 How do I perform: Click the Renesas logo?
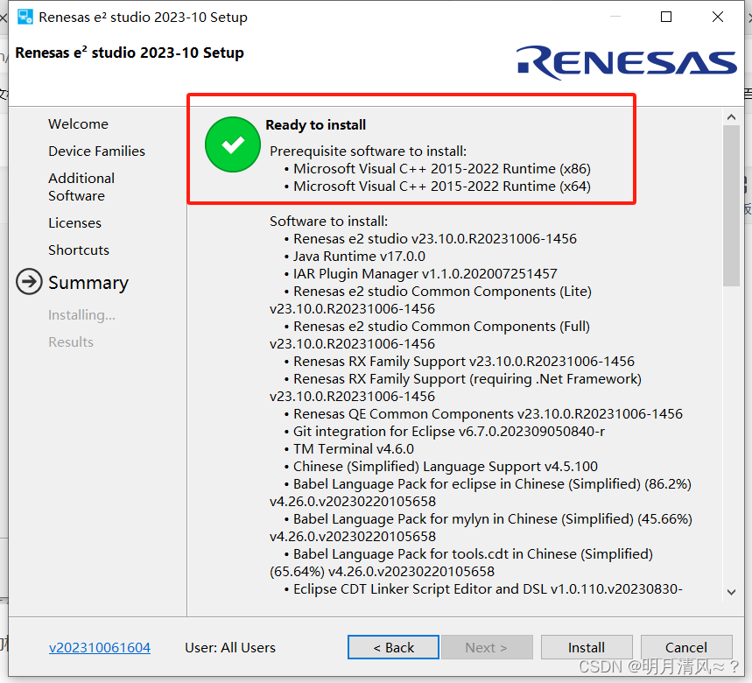coord(626,63)
